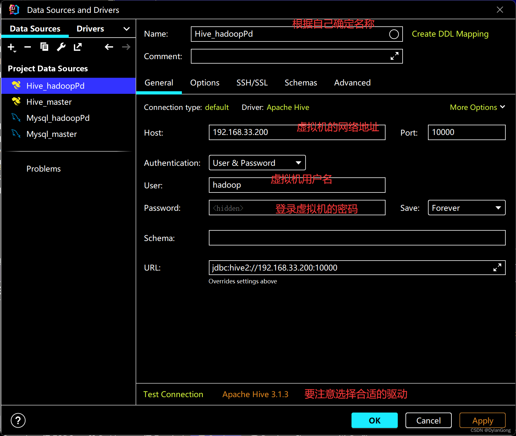Open the tabs overflow chevron beside Drivers
This screenshot has height=436, width=516.
[127, 29]
